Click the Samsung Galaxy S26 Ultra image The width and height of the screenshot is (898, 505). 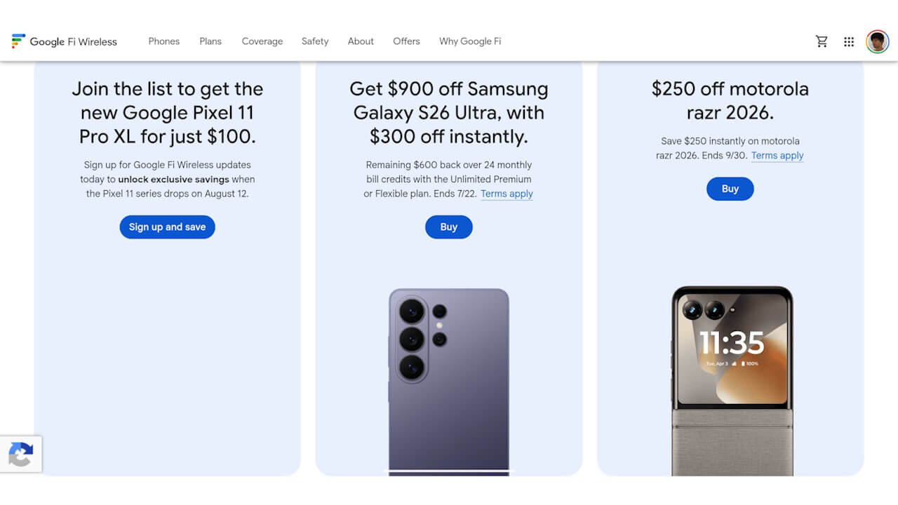click(x=449, y=382)
